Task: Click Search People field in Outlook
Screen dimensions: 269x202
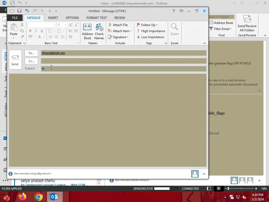Action: pyautogui.click(x=222, y=17)
